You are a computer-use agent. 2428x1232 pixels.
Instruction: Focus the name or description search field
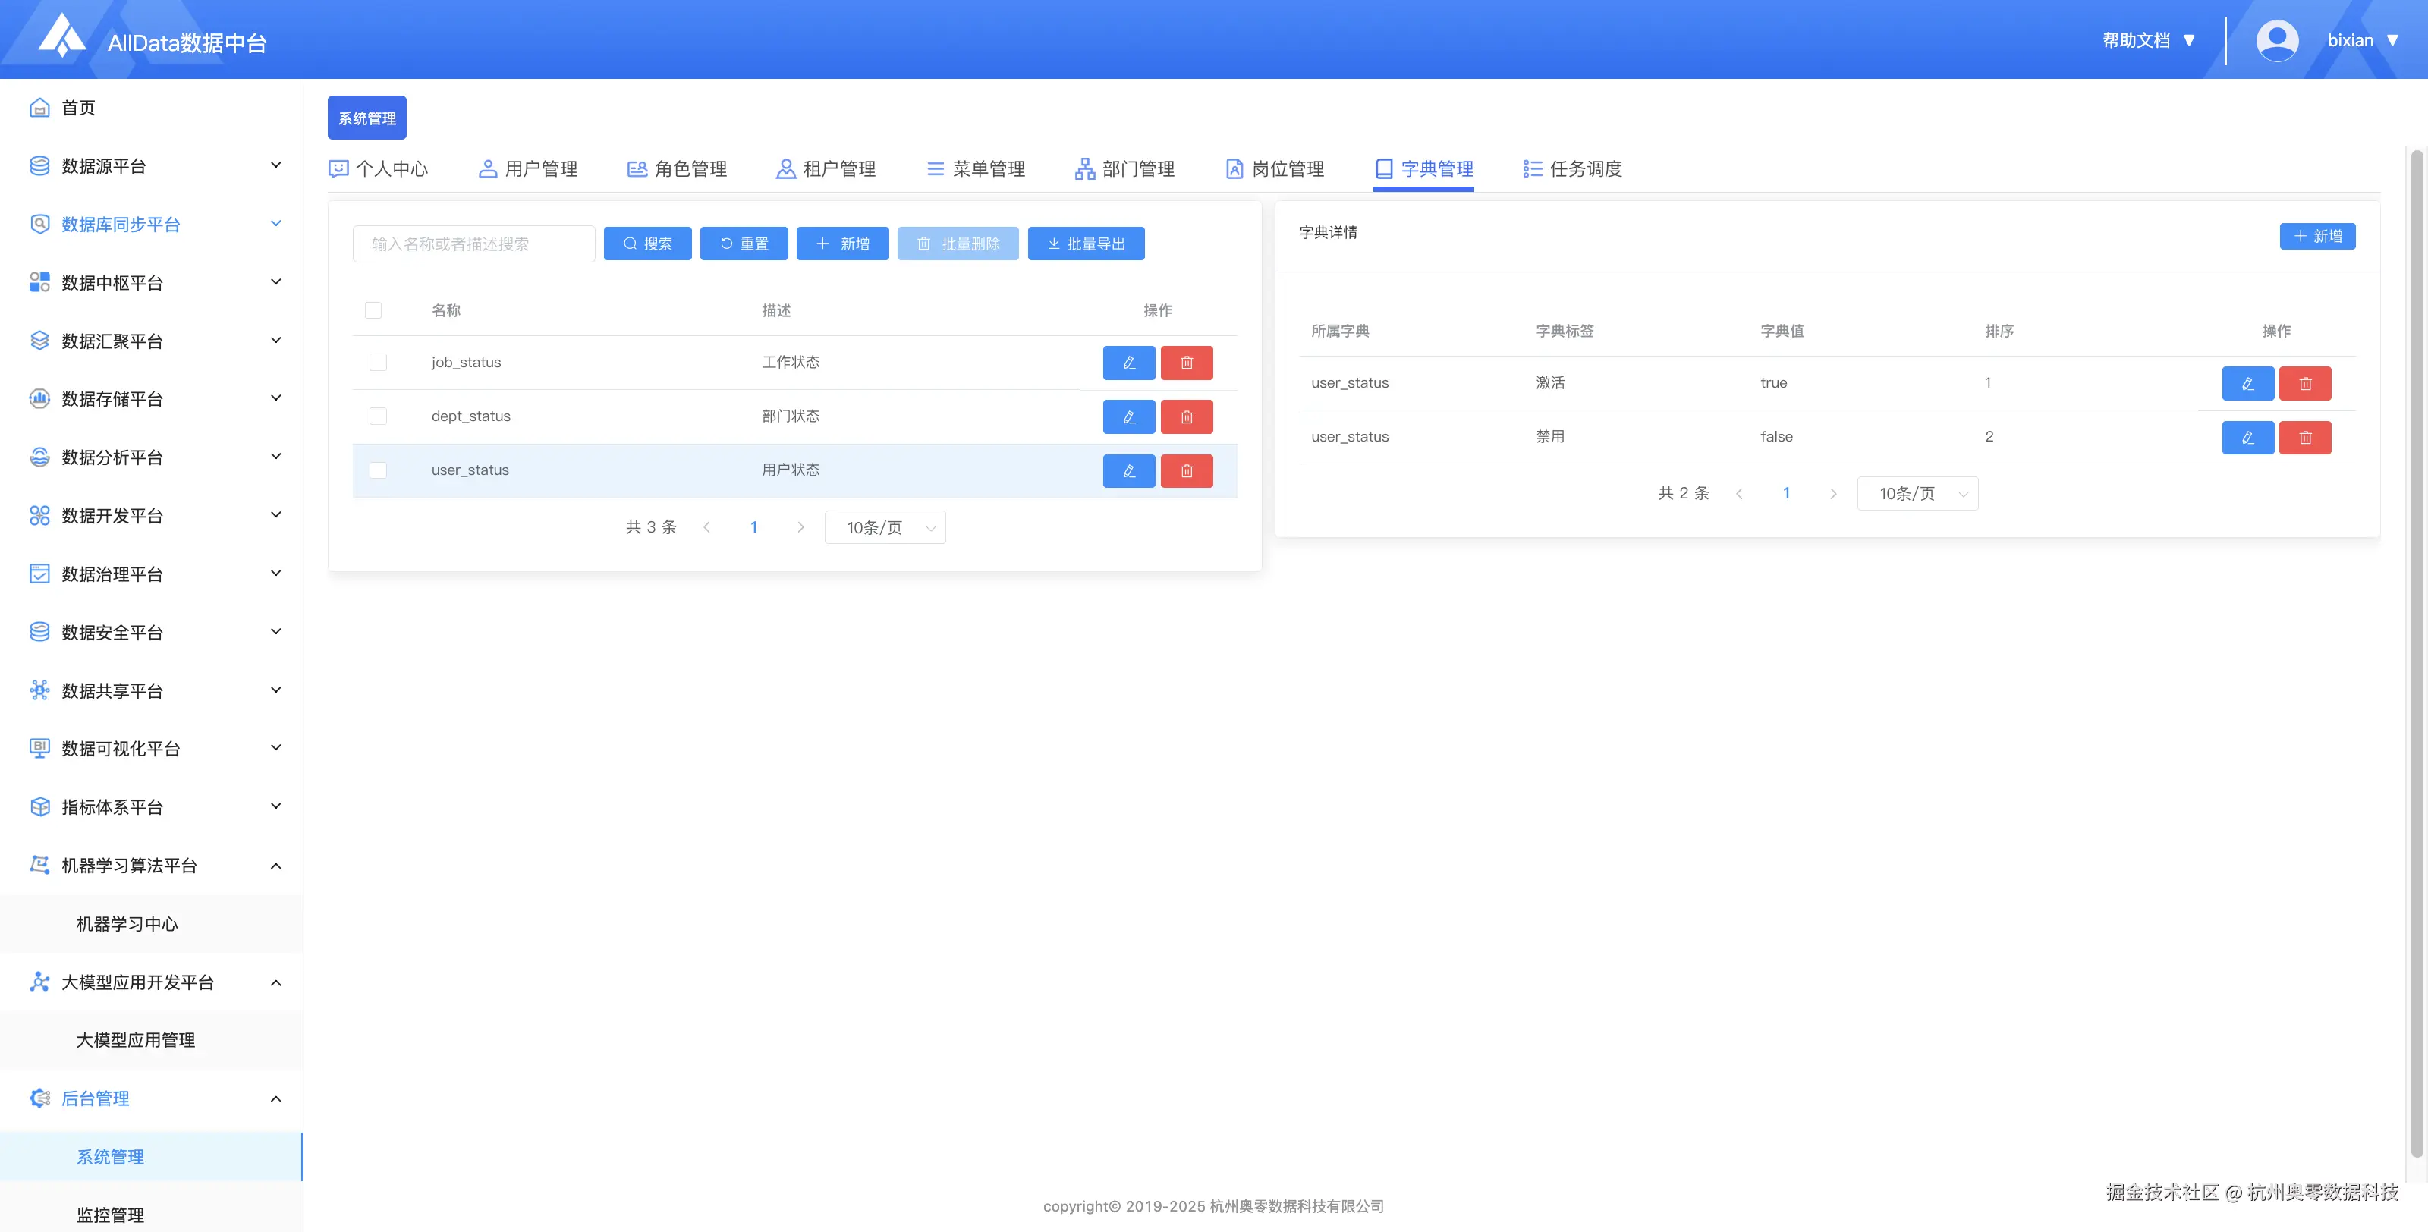473,244
